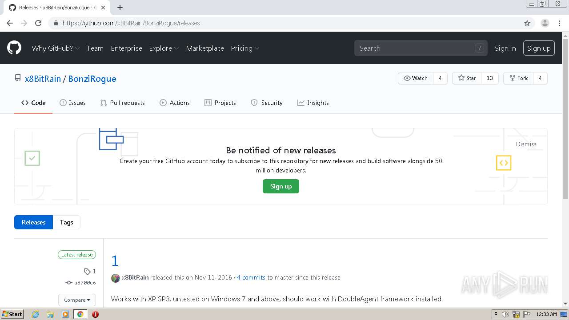Screen dimensions: 569x320
Task: Click the volume speaker tray icon
Action: coord(505,314)
